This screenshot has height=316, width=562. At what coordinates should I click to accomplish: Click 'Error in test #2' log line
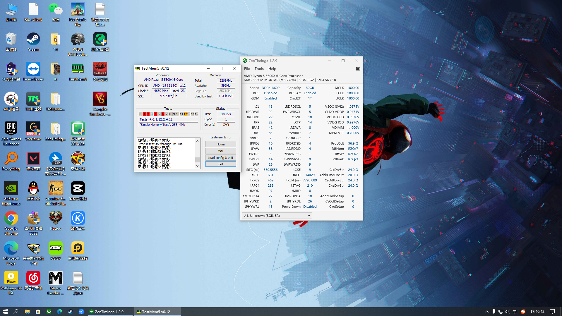(160, 144)
